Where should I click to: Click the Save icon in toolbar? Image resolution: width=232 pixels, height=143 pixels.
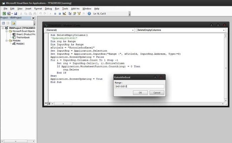pyautogui.click(x=15, y=13)
